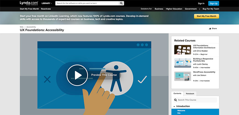Type in the main search field
Screen dimensions: 239x115
coord(87,3)
